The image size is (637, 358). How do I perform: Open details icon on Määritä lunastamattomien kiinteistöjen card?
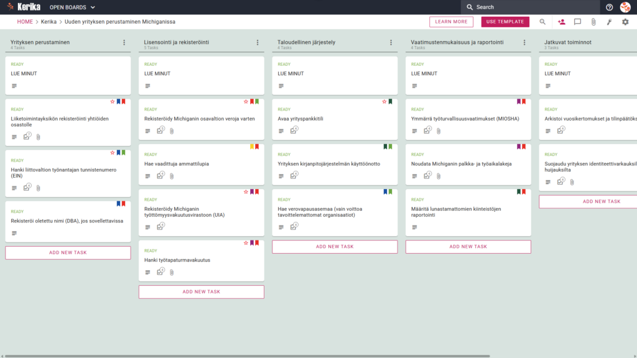[x=414, y=227]
